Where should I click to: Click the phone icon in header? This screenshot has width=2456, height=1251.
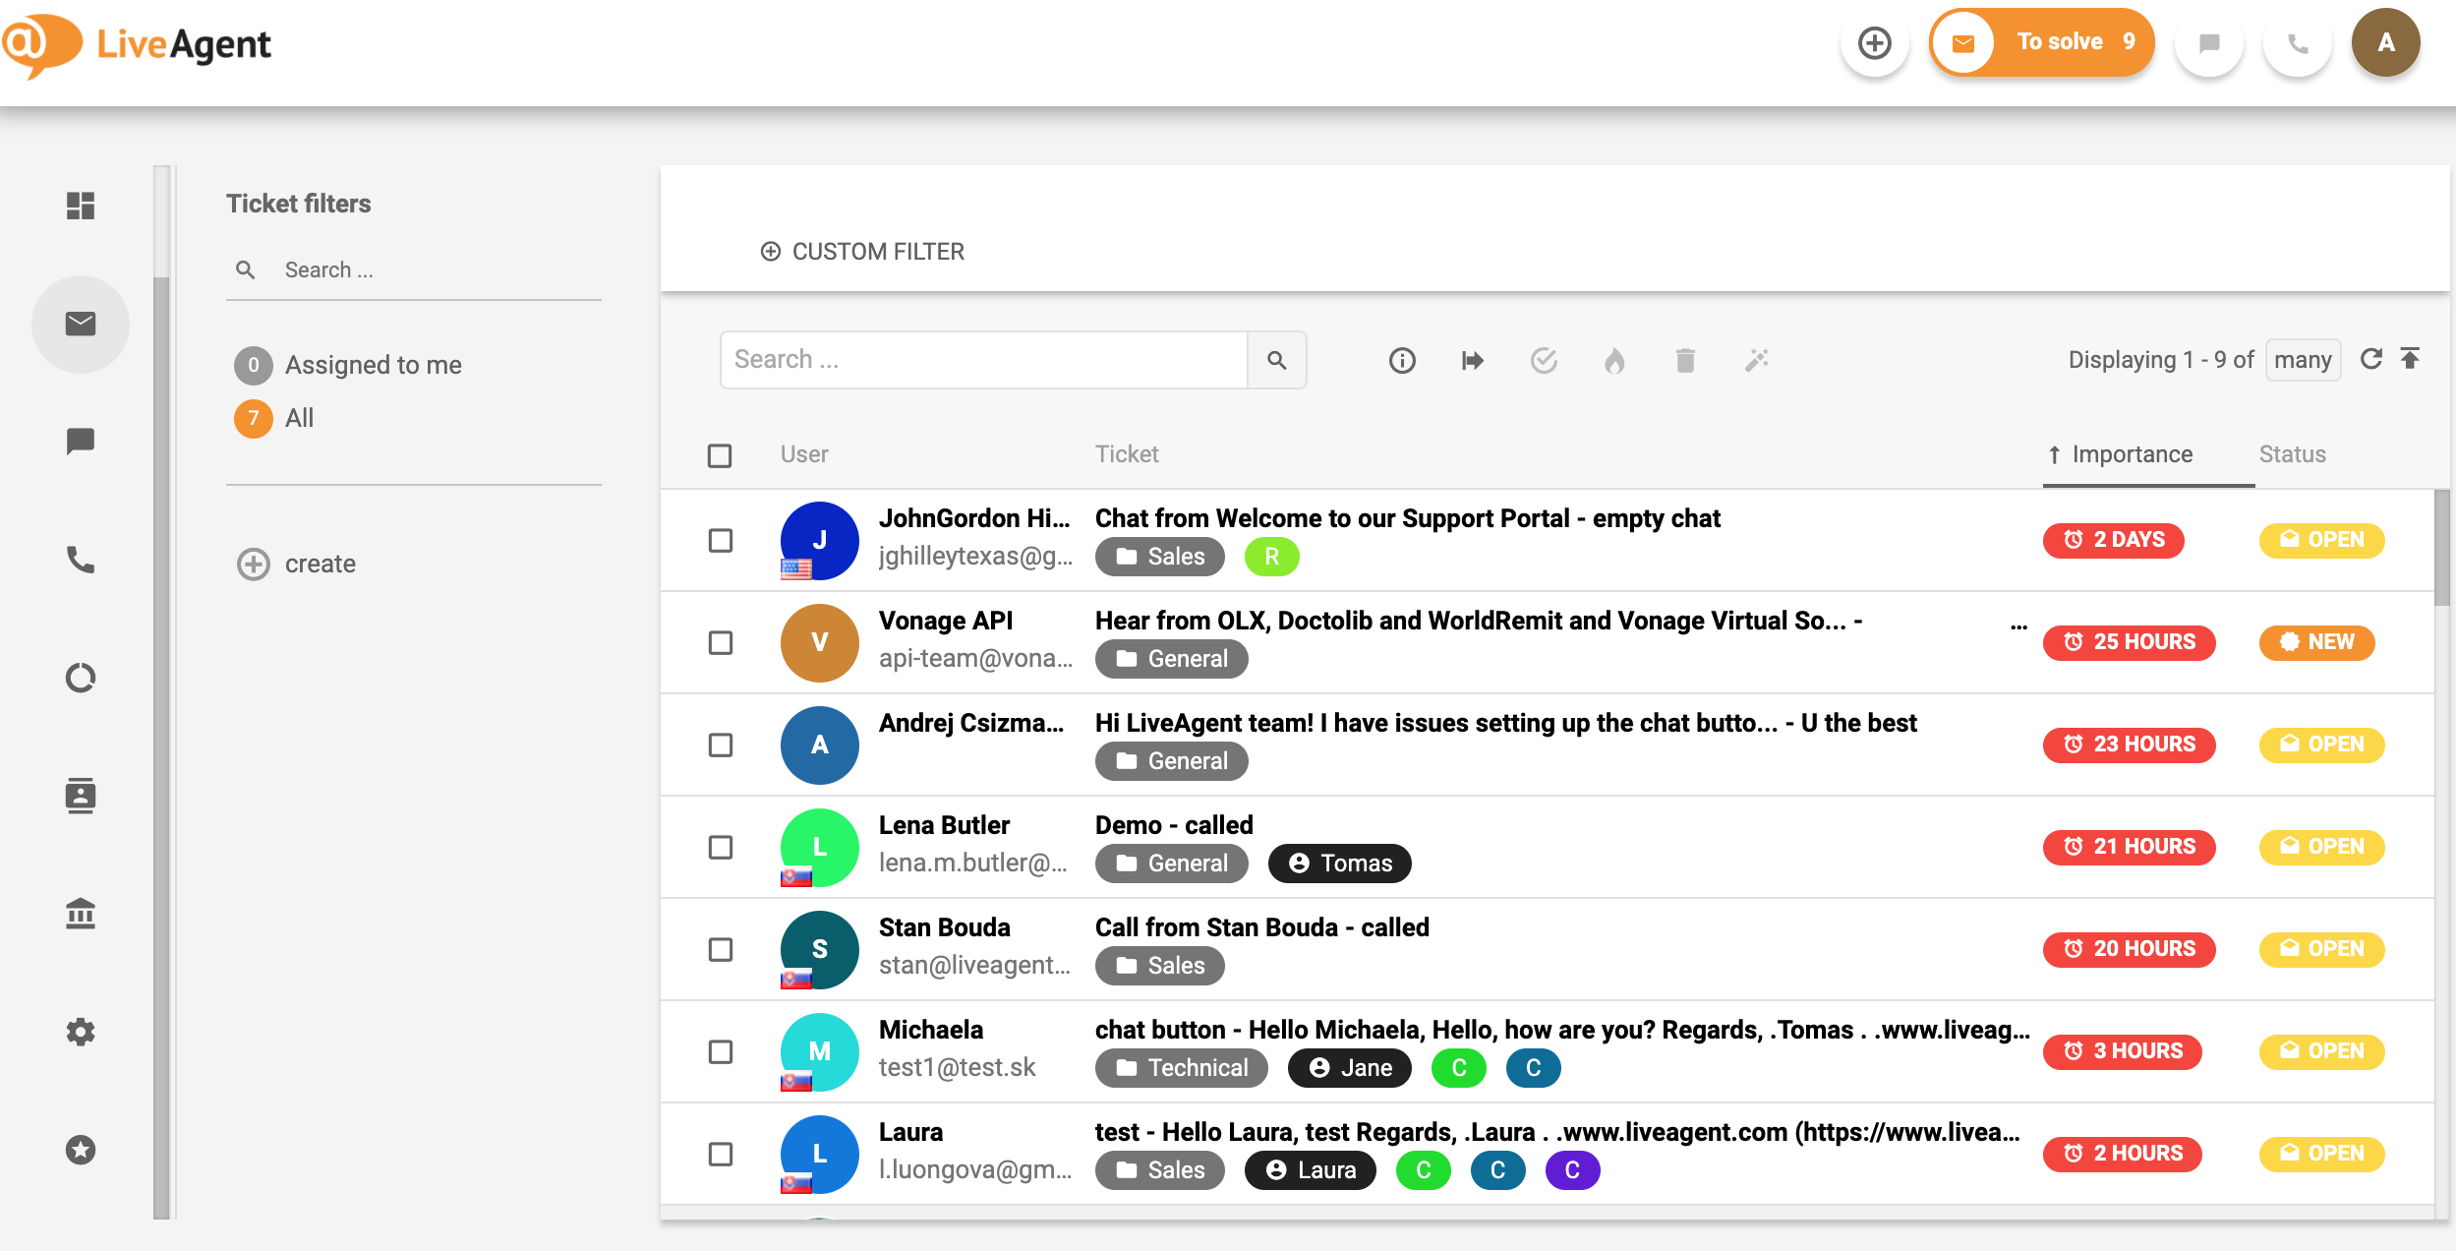pyautogui.click(x=2298, y=42)
